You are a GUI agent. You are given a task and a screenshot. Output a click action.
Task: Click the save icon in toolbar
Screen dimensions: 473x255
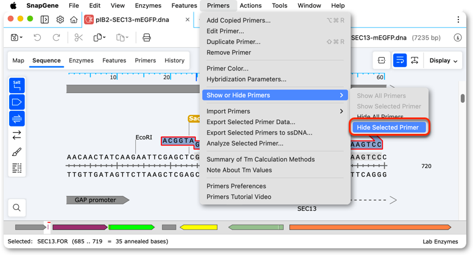15,37
